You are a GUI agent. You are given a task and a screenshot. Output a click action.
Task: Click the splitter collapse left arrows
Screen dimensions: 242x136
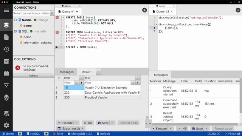(146, 124)
